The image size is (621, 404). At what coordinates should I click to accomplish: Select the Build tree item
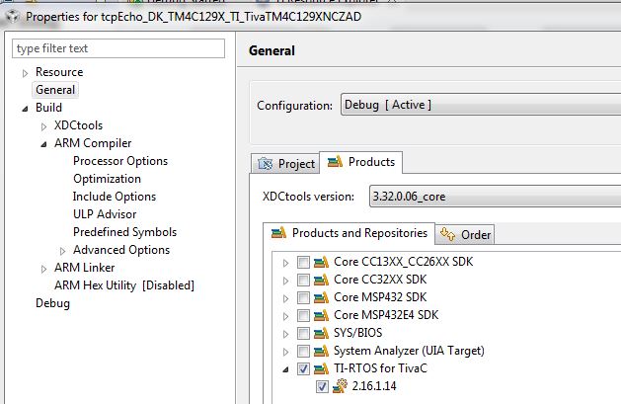[48, 108]
